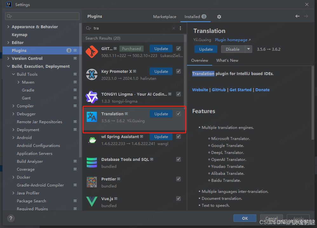Uncheck the GitToolBox plugin checkbox

point(179,48)
